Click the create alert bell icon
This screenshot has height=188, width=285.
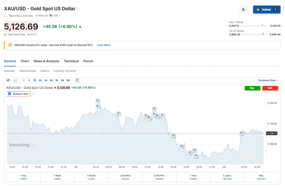[x=244, y=9]
